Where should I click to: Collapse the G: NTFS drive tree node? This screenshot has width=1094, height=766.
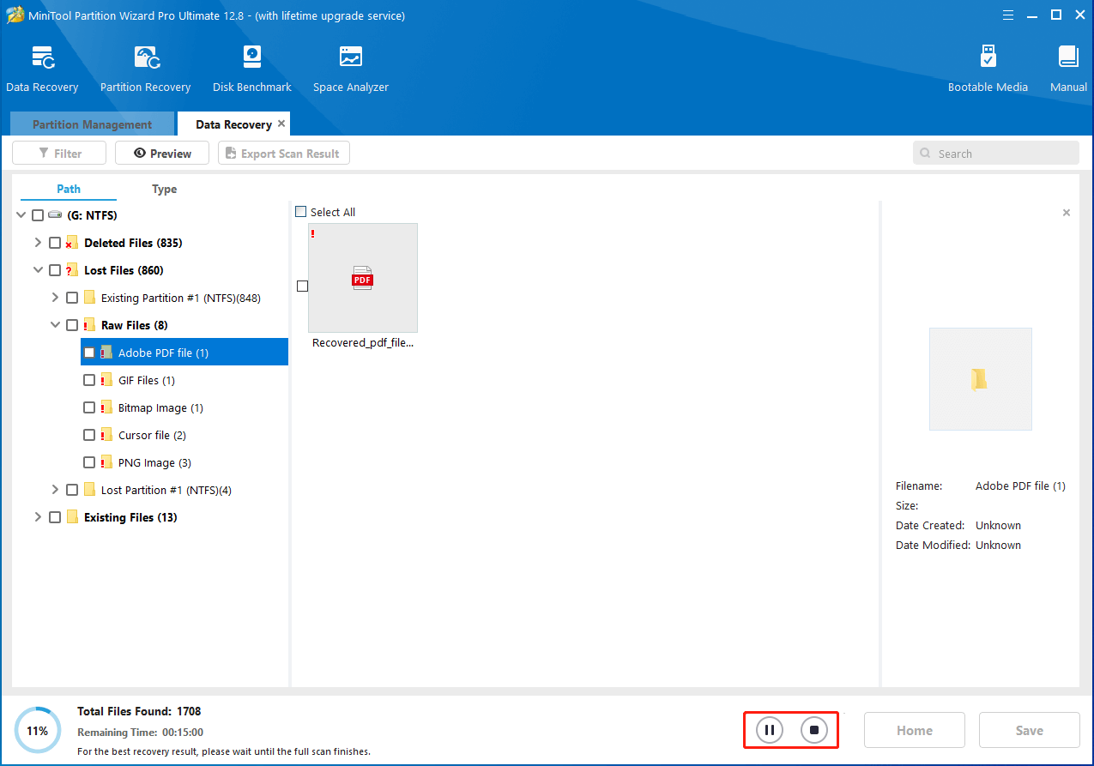(x=21, y=215)
